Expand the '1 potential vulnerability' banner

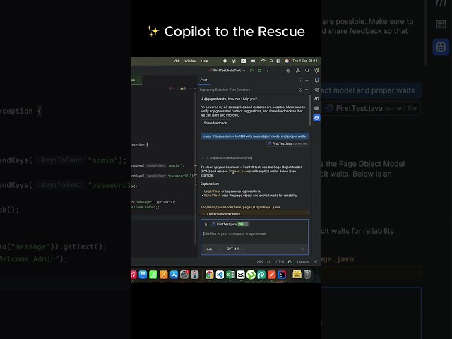point(254,214)
